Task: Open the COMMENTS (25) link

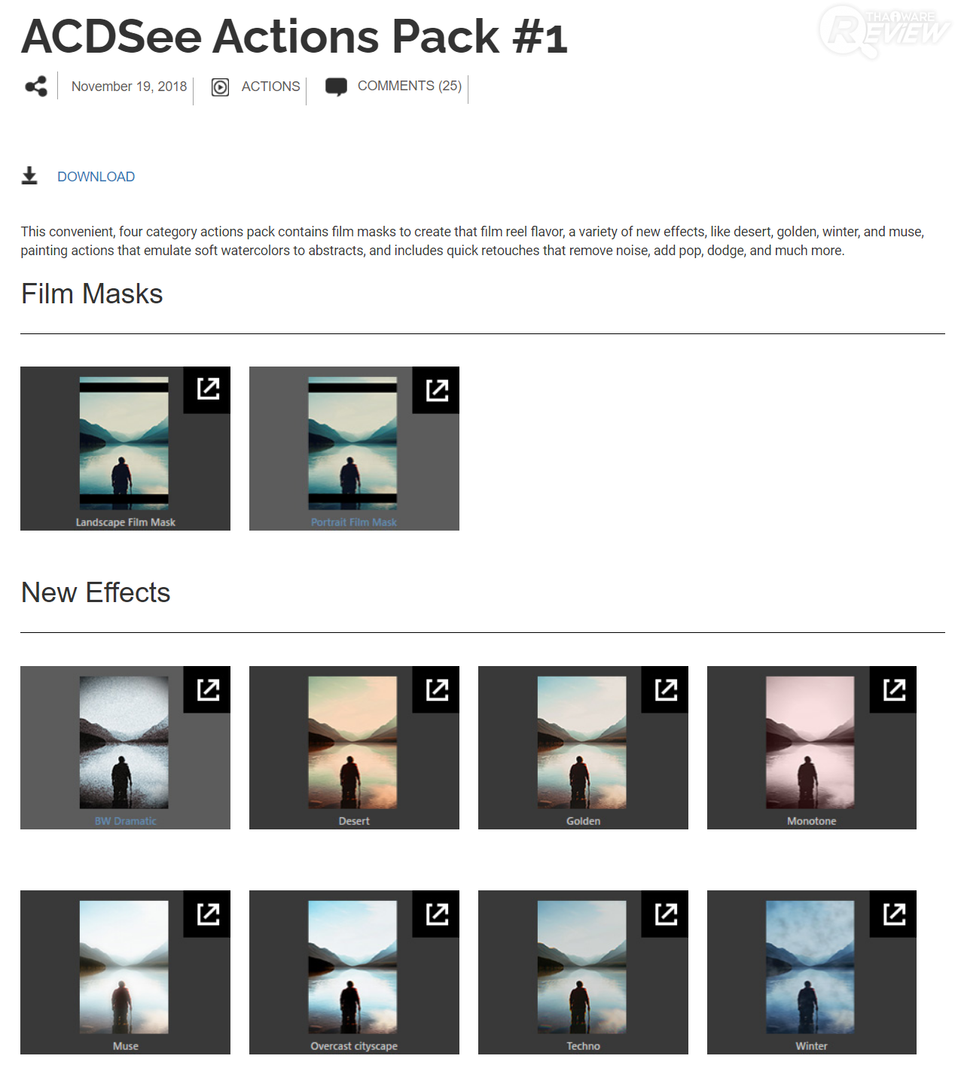Action: (x=410, y=86)
